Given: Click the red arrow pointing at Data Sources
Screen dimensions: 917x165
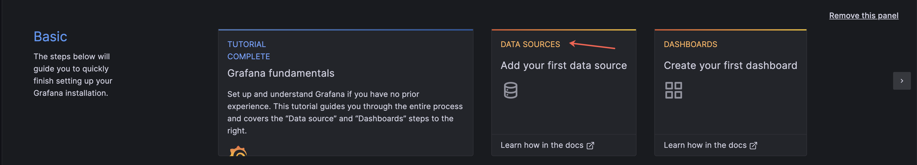Looking at the screenshot, I should coord(592,45).
